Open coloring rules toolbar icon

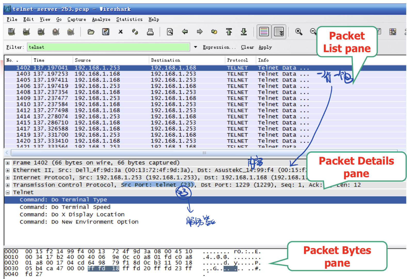[x=393, y=32]
